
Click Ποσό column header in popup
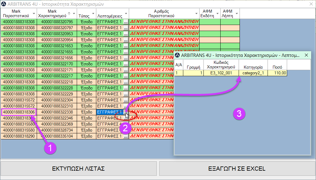pyautogui.click(x=277, y=65)
